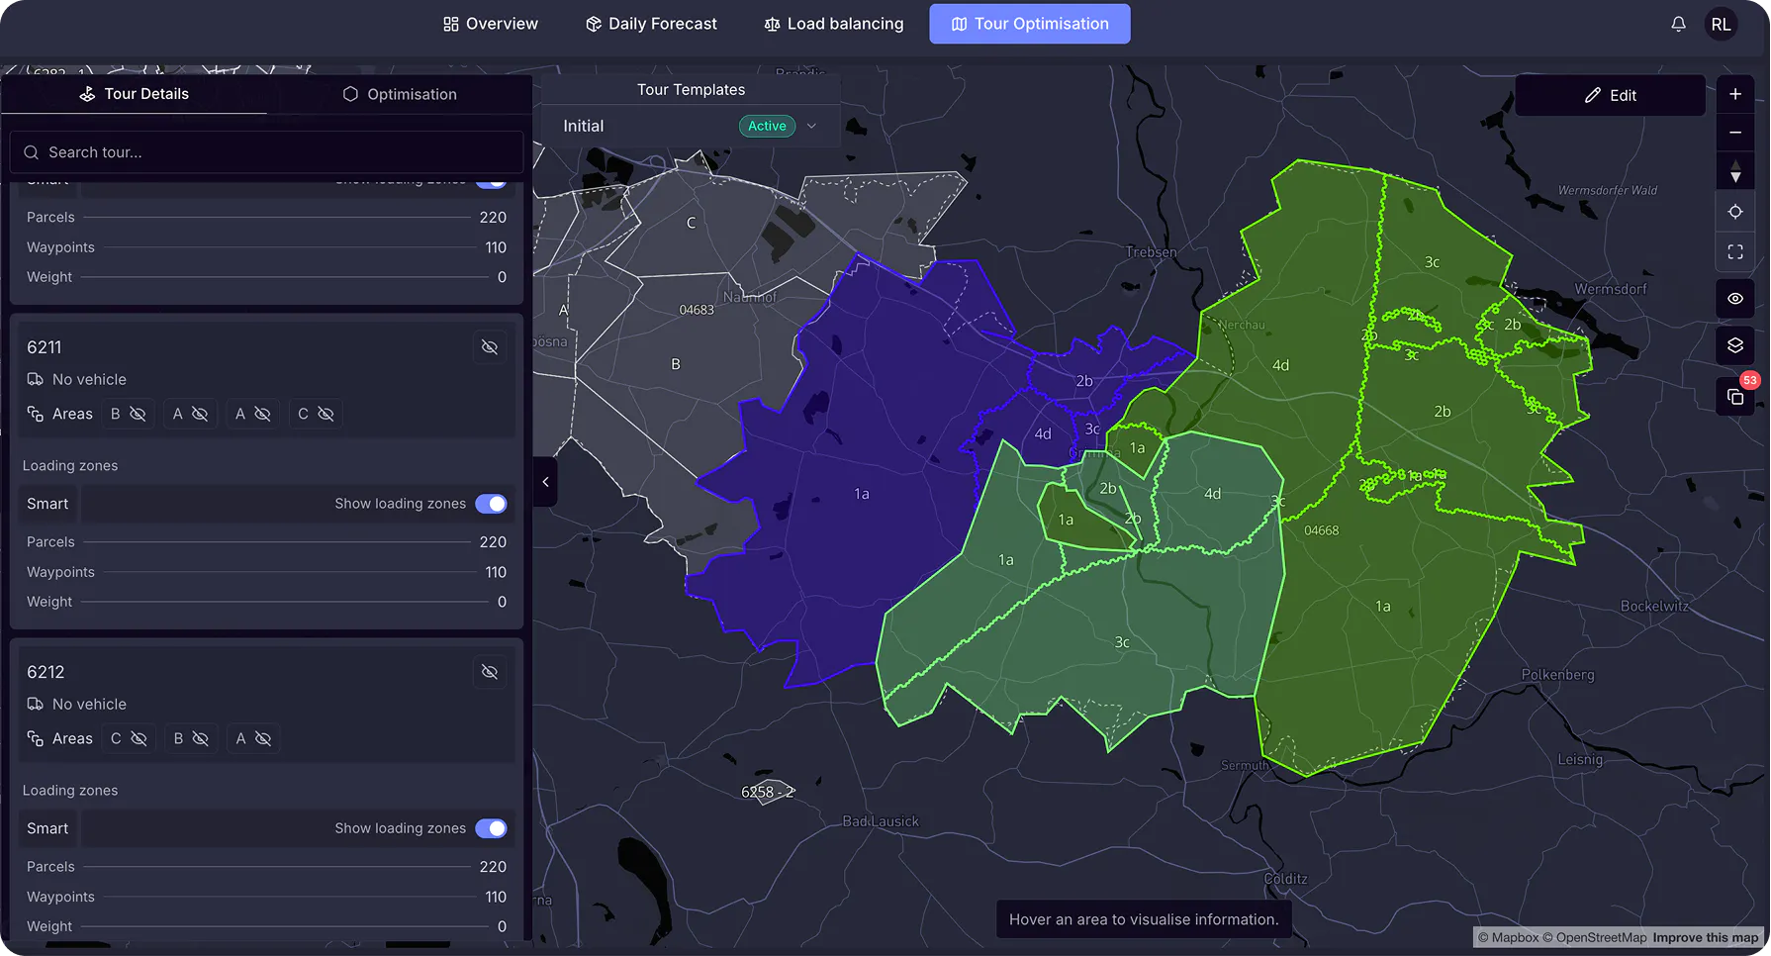1771x956 pixels.
Task: Click the search magnifier icon
Action: click(x=31, y=152)
